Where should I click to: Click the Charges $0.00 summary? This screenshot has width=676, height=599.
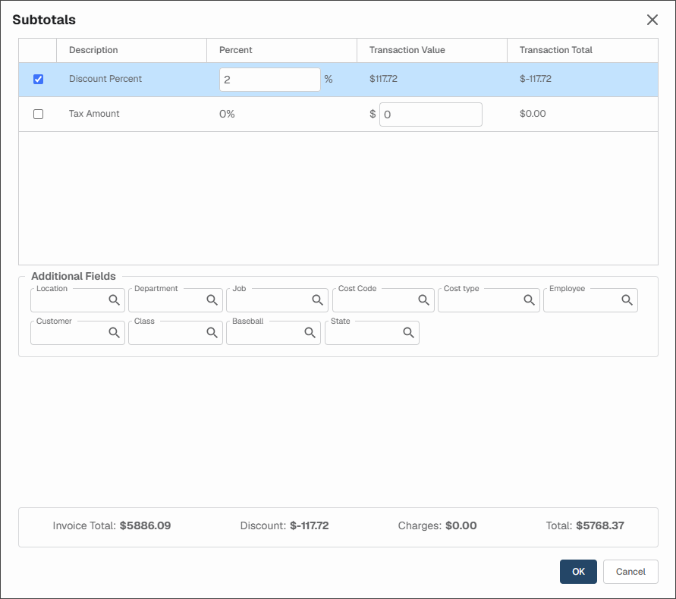point(437,525)
